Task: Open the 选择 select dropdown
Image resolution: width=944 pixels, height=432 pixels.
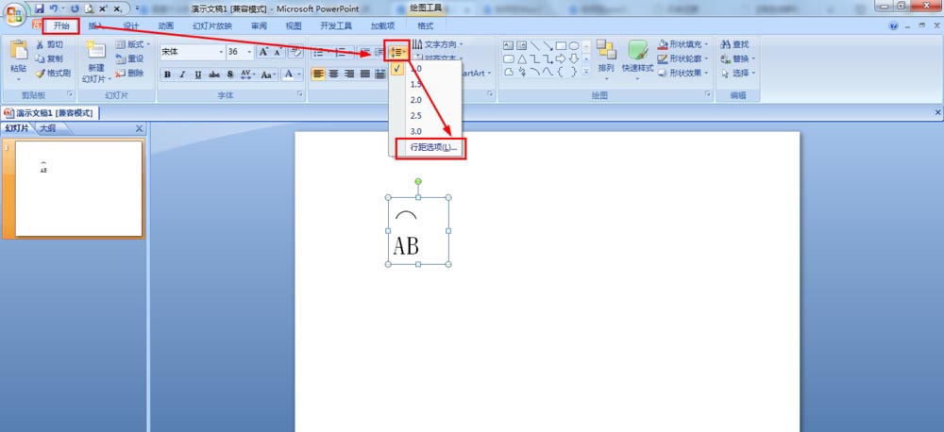Action: point(738,73)
